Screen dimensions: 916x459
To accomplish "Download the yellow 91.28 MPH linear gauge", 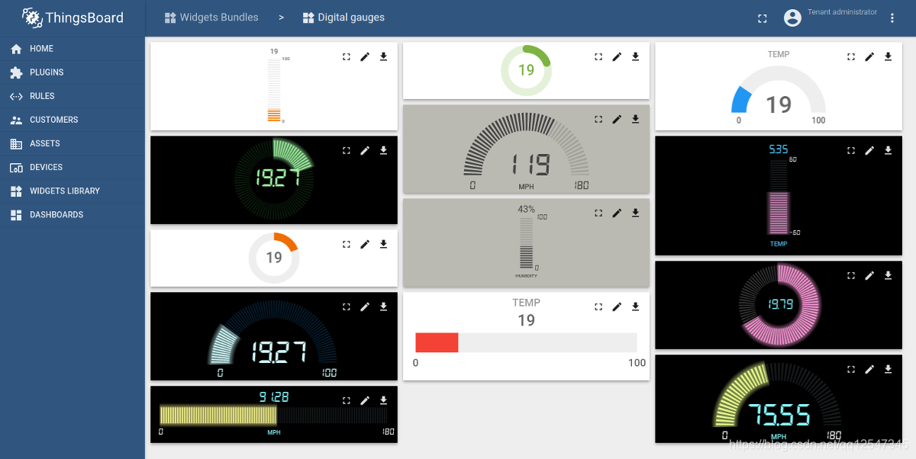I will (383, 400).
